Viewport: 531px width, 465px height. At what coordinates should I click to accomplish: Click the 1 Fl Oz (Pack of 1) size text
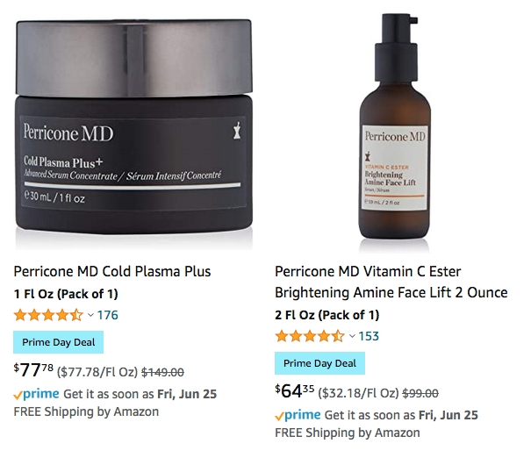[x=66, y=294]
